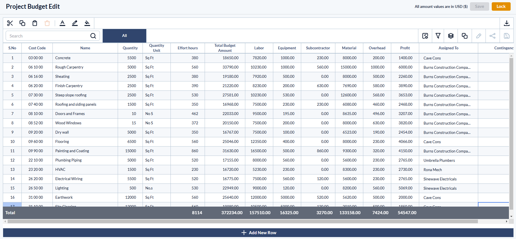
Task: Click the scroll-down arrow of the table
Action: tap(511, 216)
